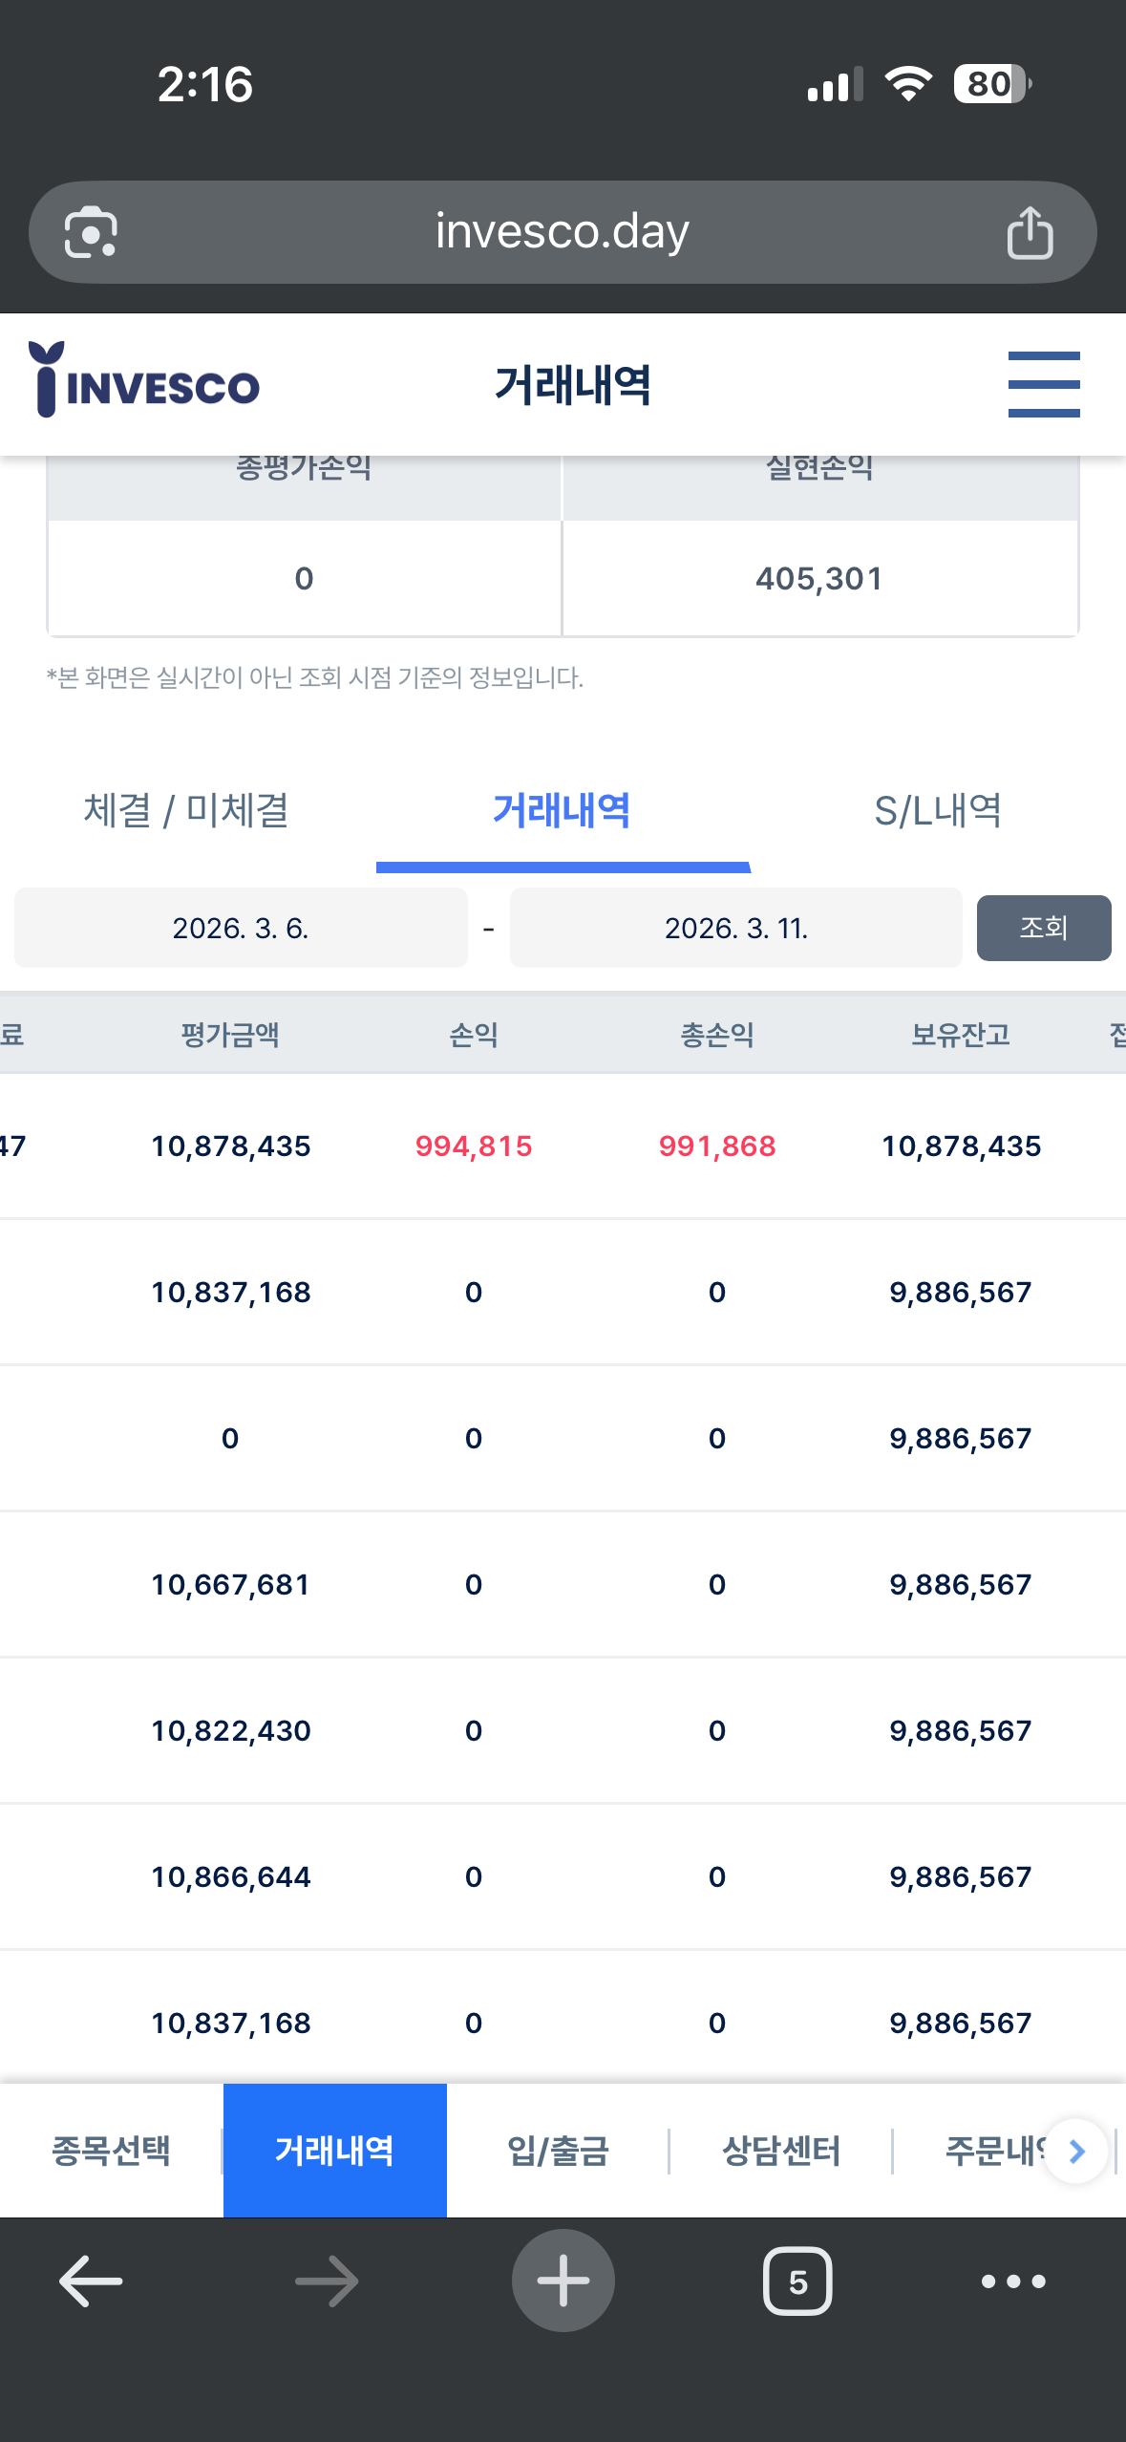This screenshot has height=2442, width=1126.
Task: Switch to the 체결 / 미체결 tab
Action: pos(187,810)
